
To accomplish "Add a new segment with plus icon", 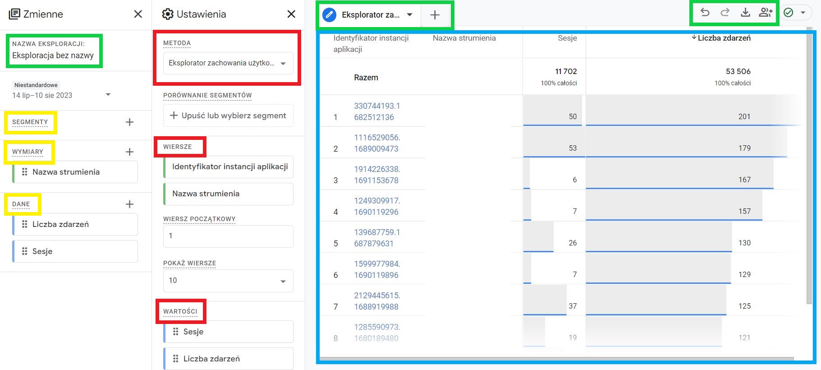I will [x=129, y=122].
